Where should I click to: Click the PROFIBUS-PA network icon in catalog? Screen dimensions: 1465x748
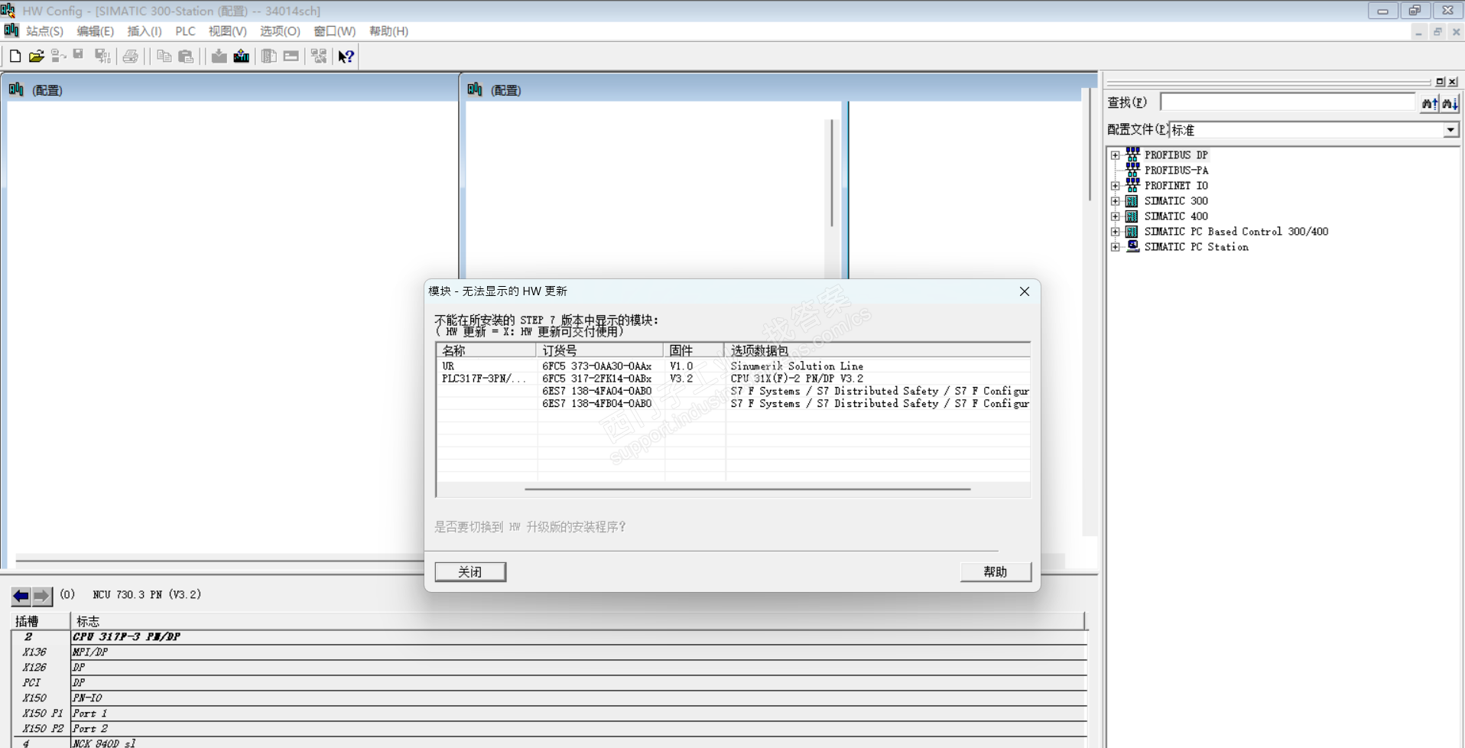click(1132, 170)
